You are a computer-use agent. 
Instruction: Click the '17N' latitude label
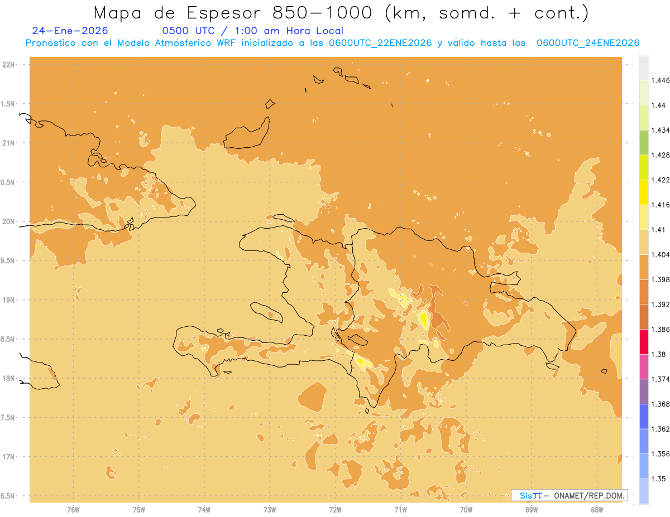coord(9,457)
